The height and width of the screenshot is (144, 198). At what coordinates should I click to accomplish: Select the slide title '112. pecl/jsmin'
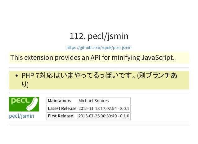coord(99,36)
